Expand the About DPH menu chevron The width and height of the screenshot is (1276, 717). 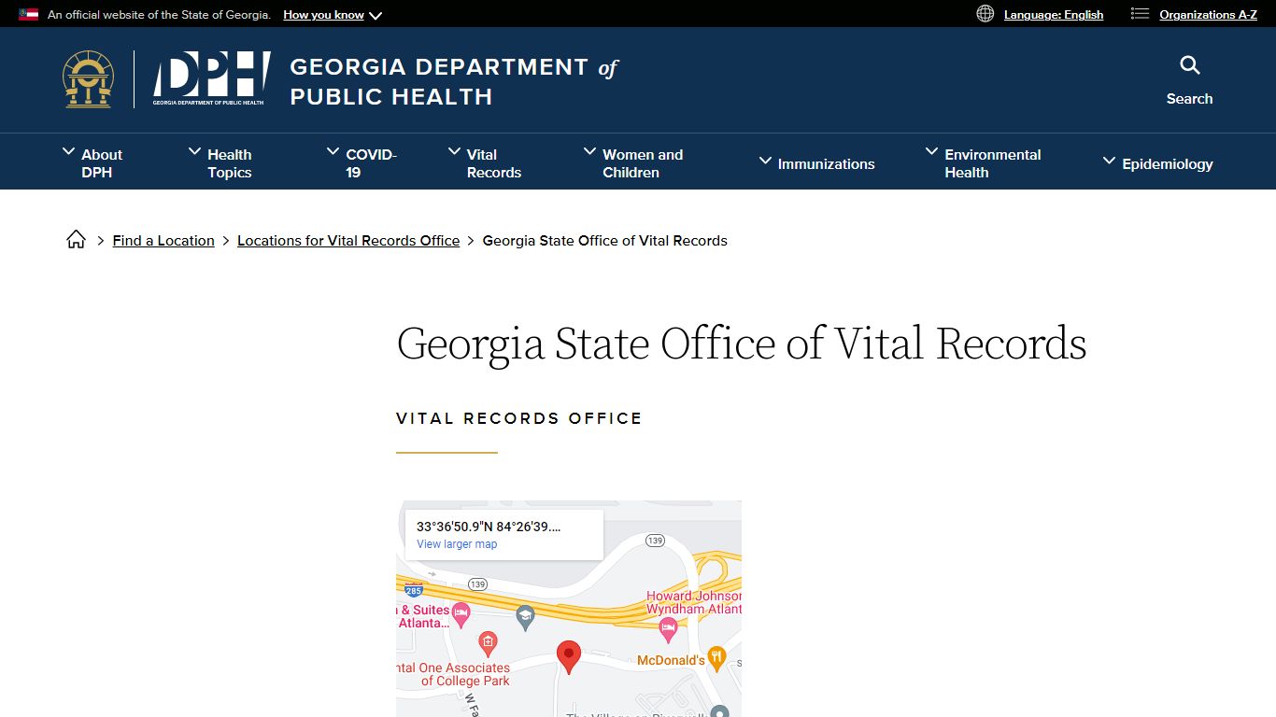coord(69,151)
